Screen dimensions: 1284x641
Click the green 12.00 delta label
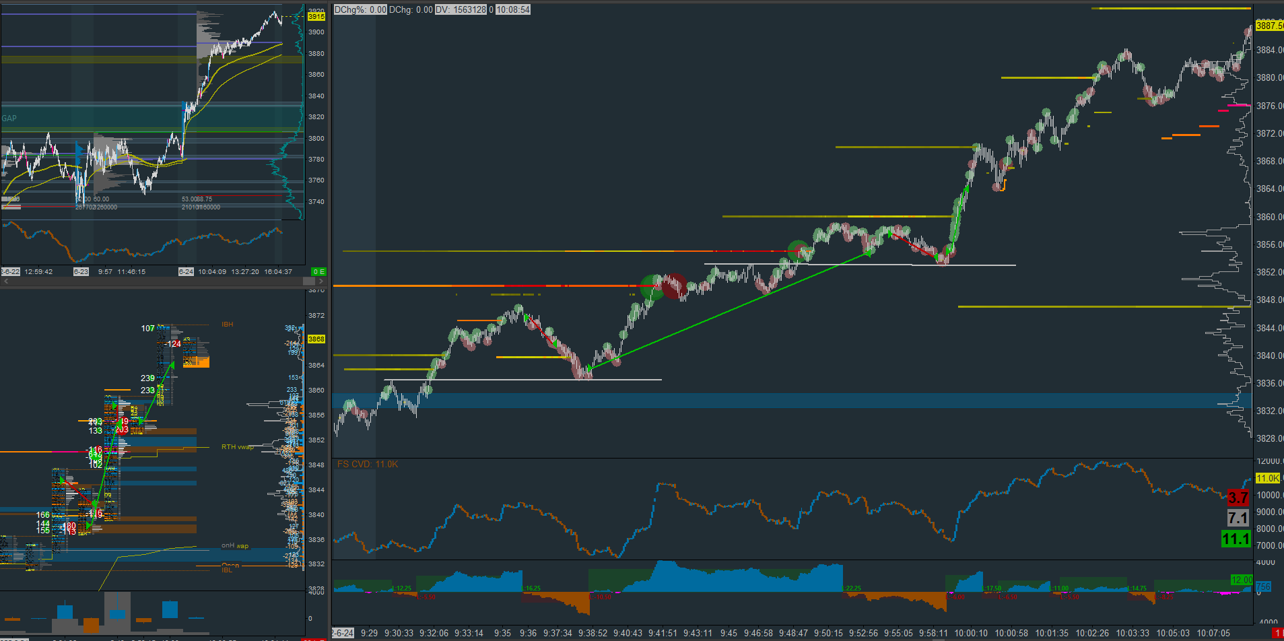click(x=1242, y=580)
